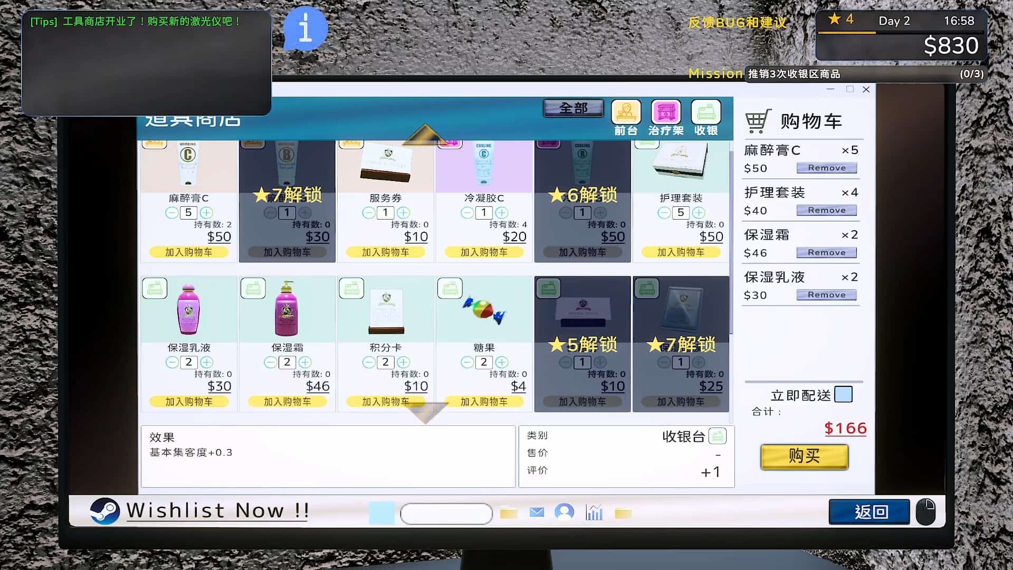Add 服务券 to the cart
The image size is (1013, 570).
(x=386, y=252)
